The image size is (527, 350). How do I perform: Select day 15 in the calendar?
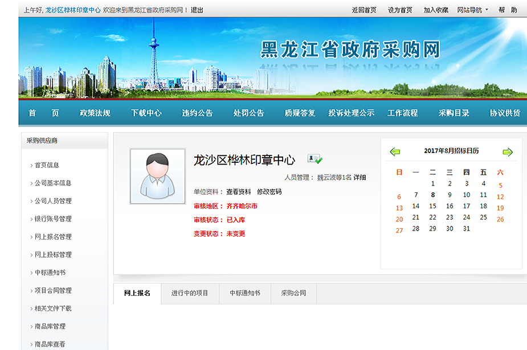[433, 206]
